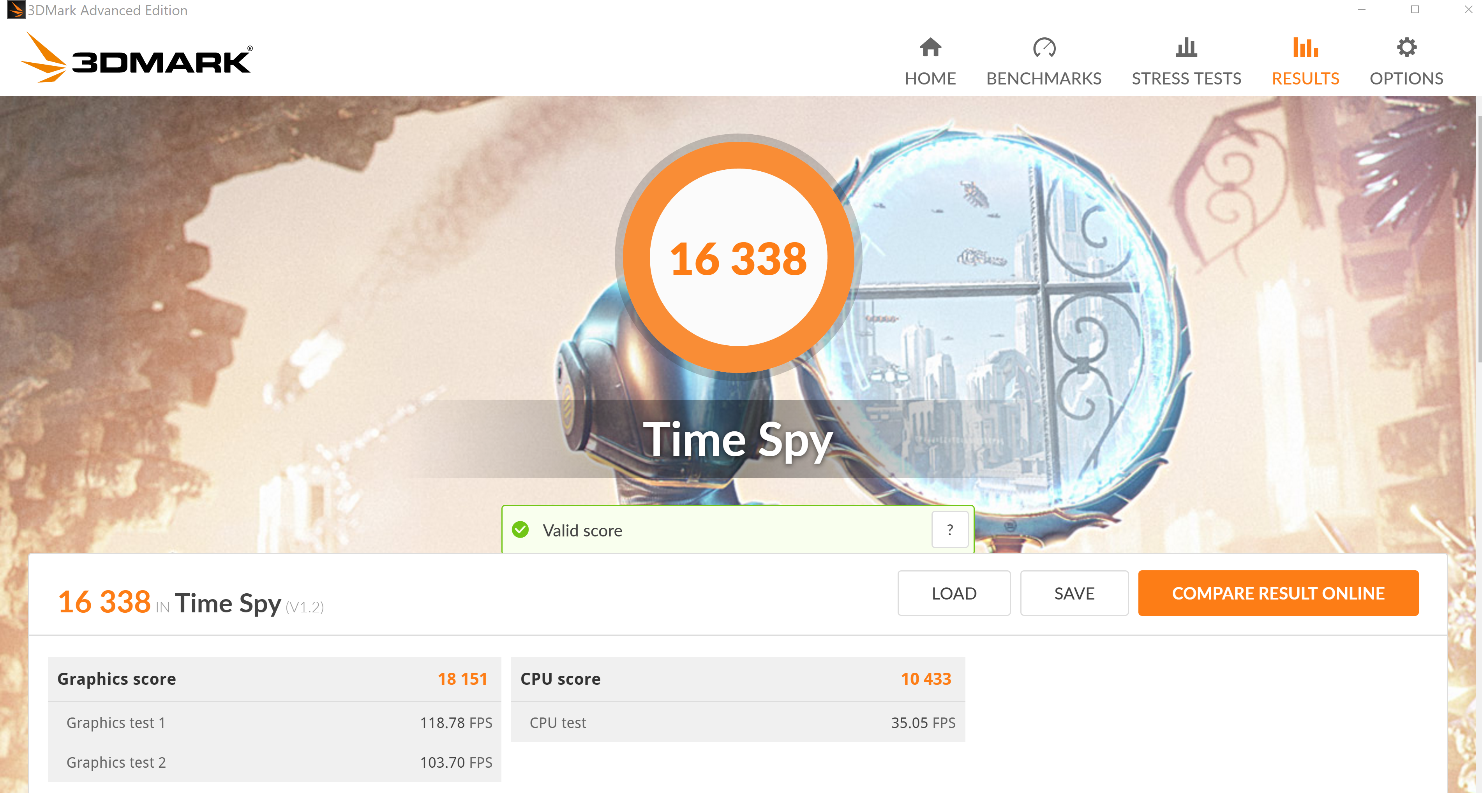
Task: Click the Home house icon
Action: click(x=930, y=47)
